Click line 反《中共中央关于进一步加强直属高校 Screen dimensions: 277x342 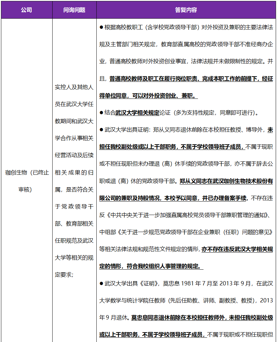tap(185, 215)
